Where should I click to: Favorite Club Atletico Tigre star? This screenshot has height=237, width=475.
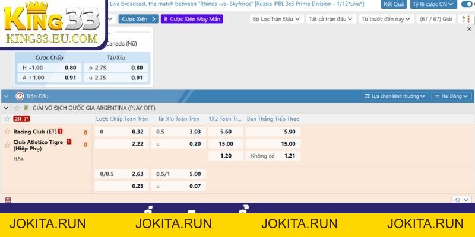[x=7, y=145]
